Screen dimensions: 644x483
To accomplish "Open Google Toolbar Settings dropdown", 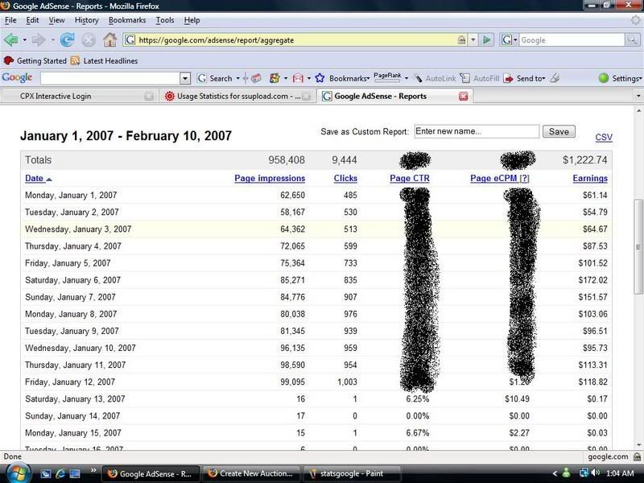I will 621,78.
